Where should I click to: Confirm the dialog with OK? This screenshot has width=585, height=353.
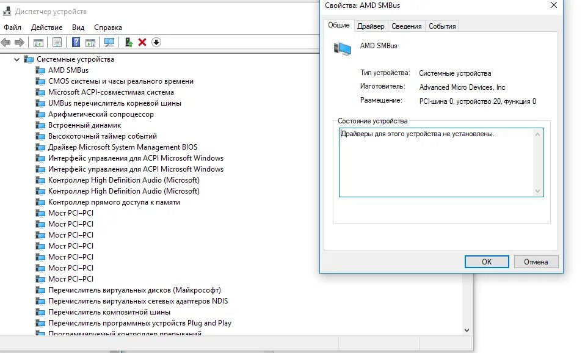[487, 261]
